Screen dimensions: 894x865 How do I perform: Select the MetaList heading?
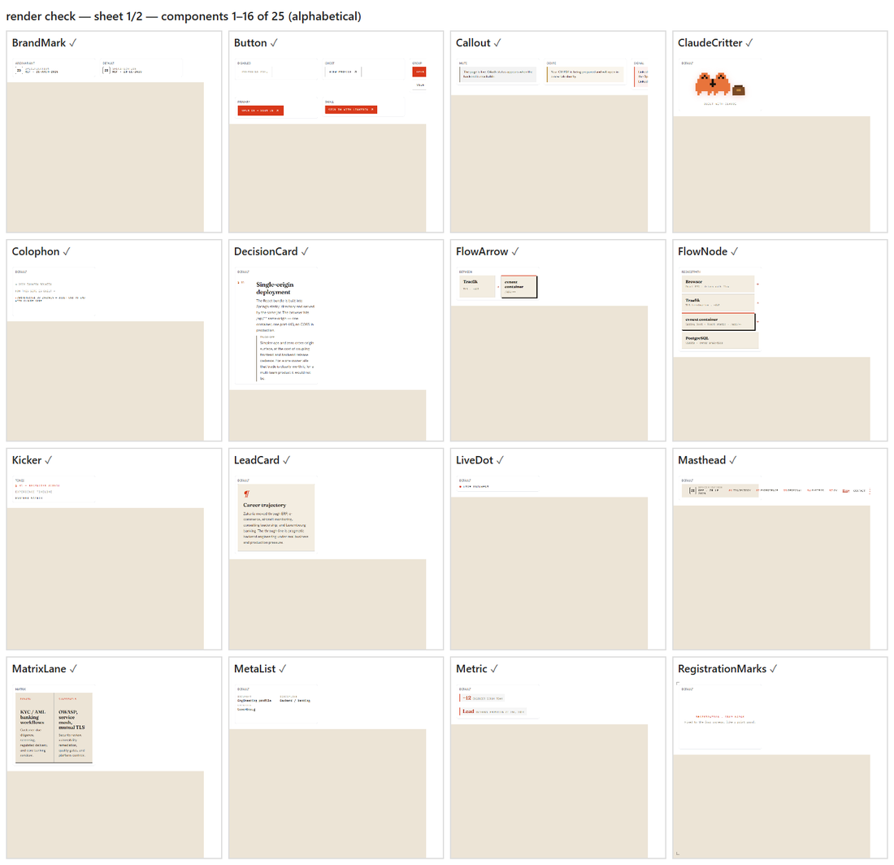[255, 669]
